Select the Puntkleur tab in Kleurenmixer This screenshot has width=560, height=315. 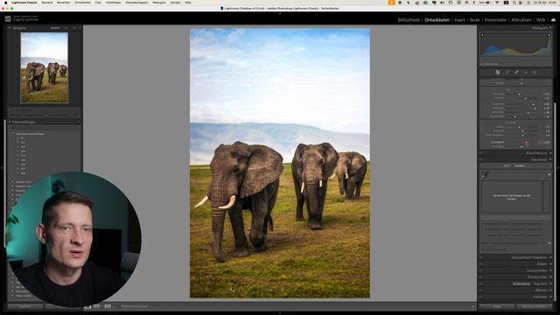(x=520, y=166)
